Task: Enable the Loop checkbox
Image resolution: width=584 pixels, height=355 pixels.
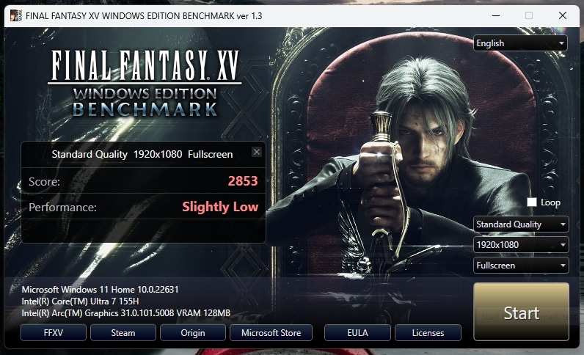Action: click(x=532, y=202)
